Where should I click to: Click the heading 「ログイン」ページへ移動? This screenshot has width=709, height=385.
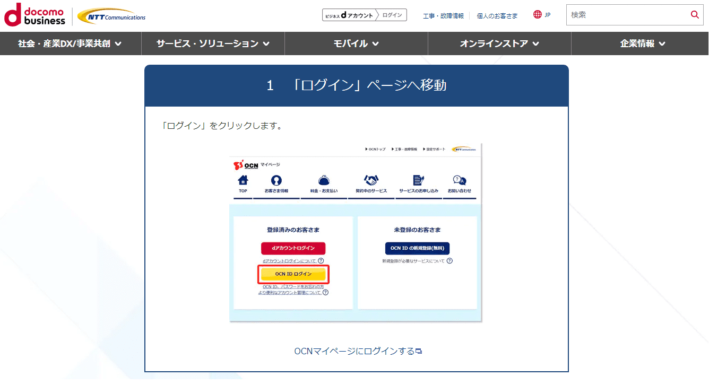click(x=356, y=85)
